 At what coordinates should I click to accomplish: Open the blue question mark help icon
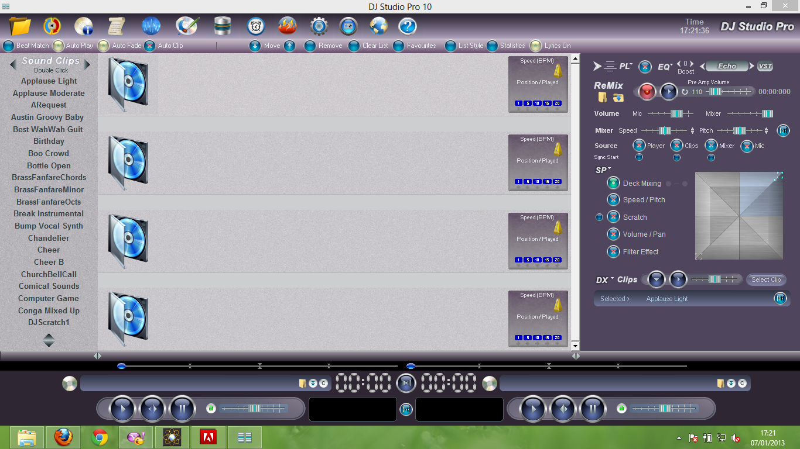pos(408,26)
